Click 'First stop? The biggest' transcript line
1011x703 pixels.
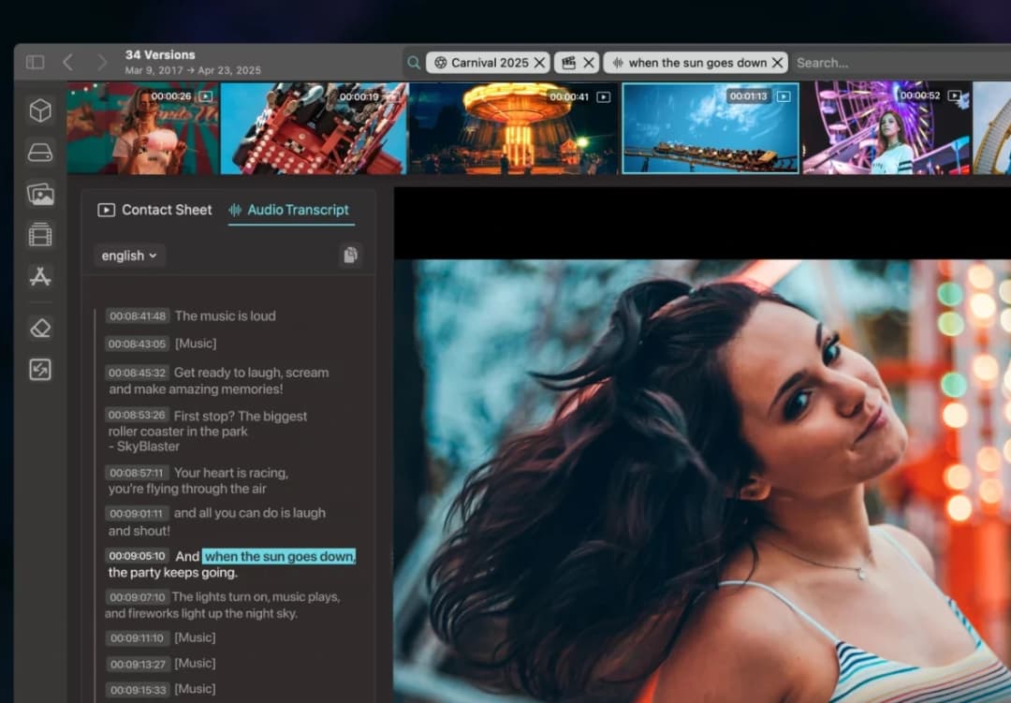241,416
